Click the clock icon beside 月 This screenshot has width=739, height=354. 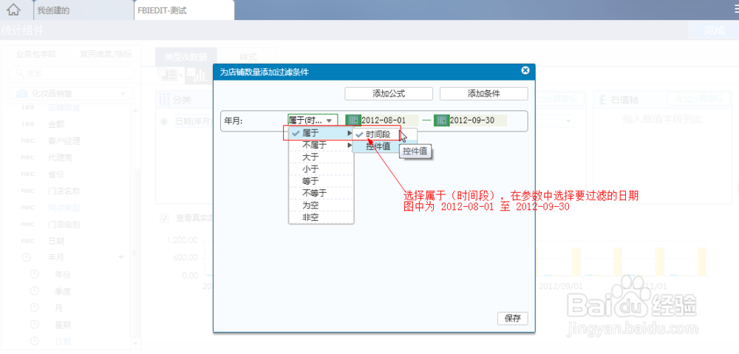coord(35,307)
